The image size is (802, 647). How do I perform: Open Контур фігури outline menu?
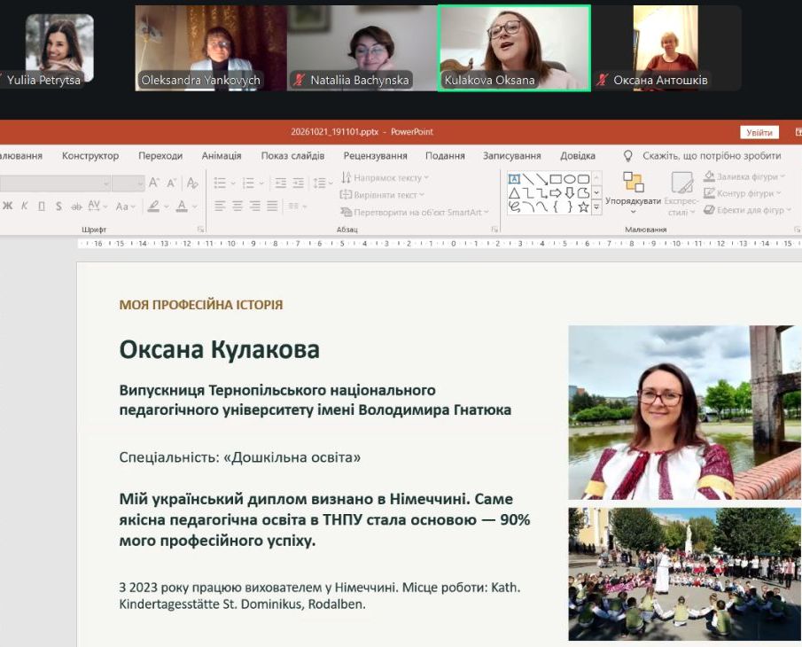click(742, 193)
